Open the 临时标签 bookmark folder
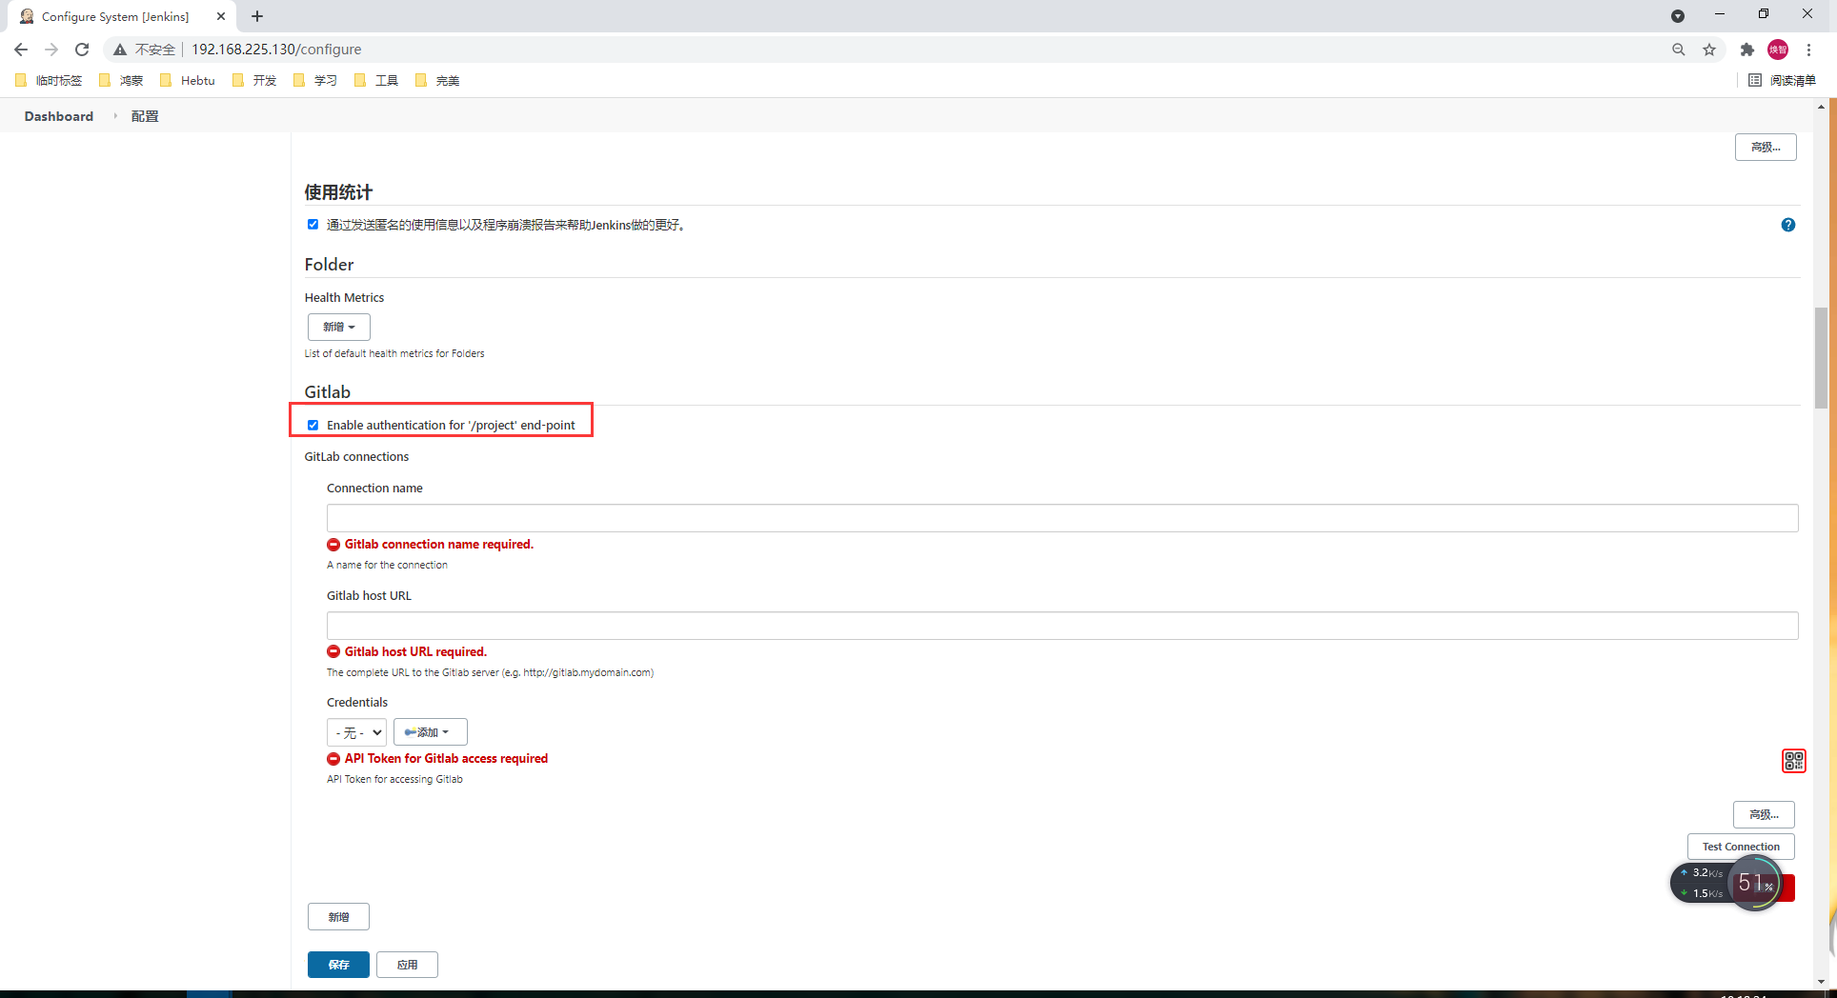This screenshot has width=1837, height=998. (x=50, y=81)
